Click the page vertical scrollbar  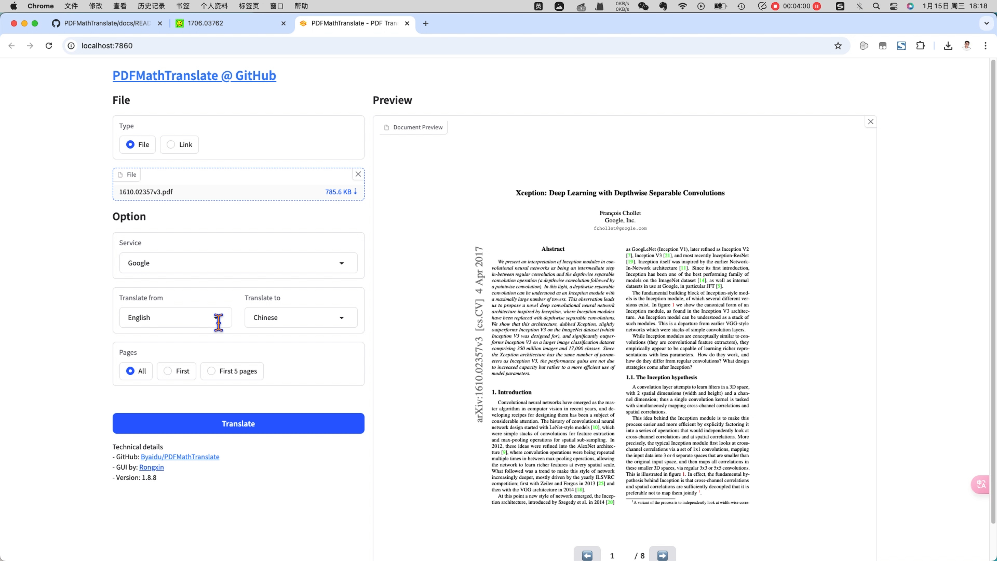click(993, 291)
